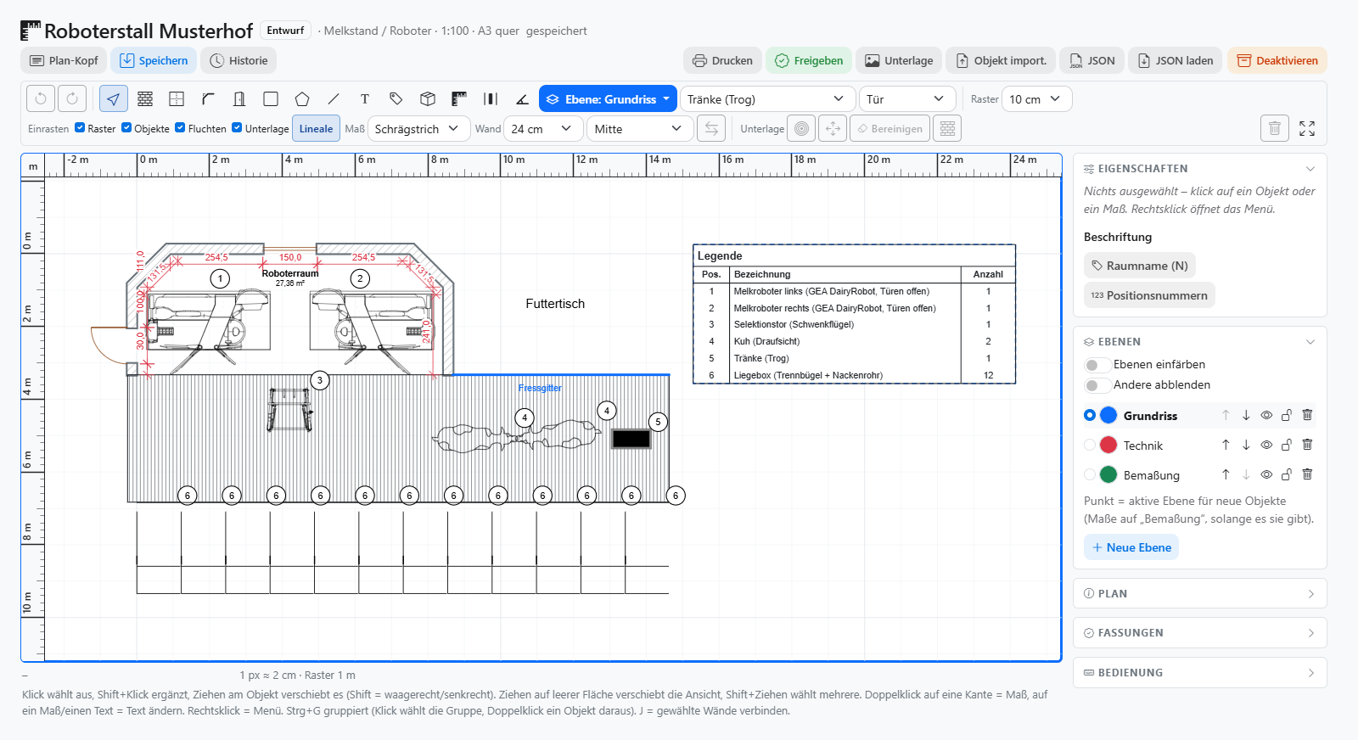Open the Ebene: Grundriss dropdown
The width and height of the screenshot is (1358, 740).
coord(608,99)
